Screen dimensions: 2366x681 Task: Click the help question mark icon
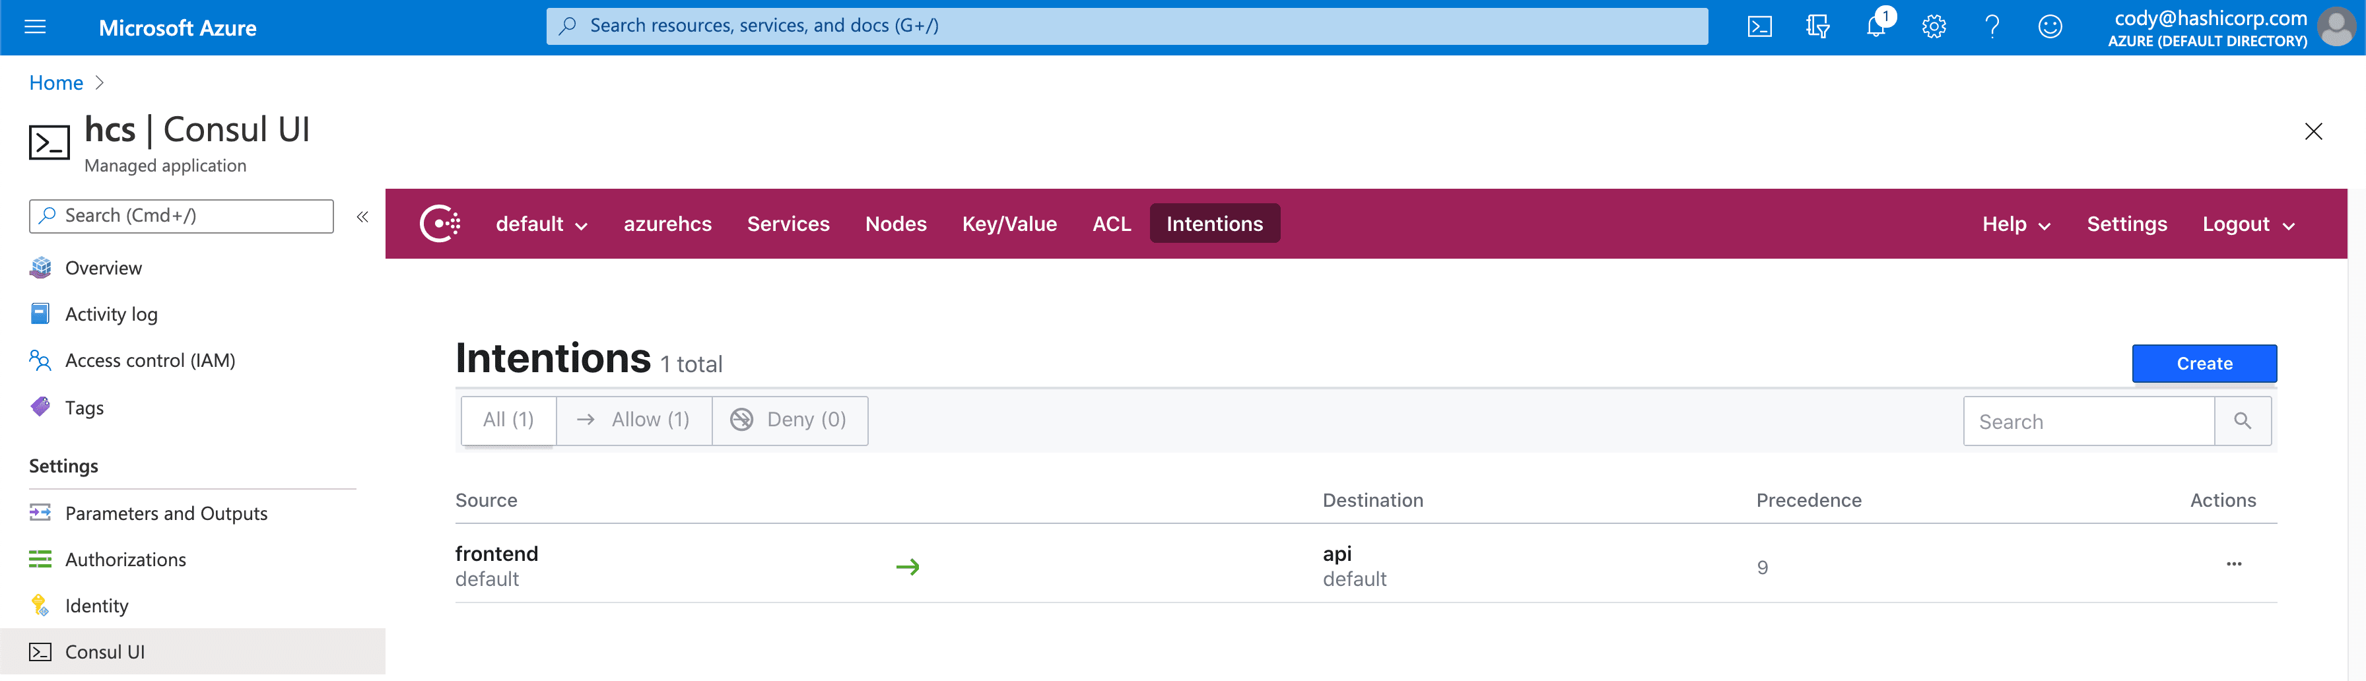click(1991, 26)
